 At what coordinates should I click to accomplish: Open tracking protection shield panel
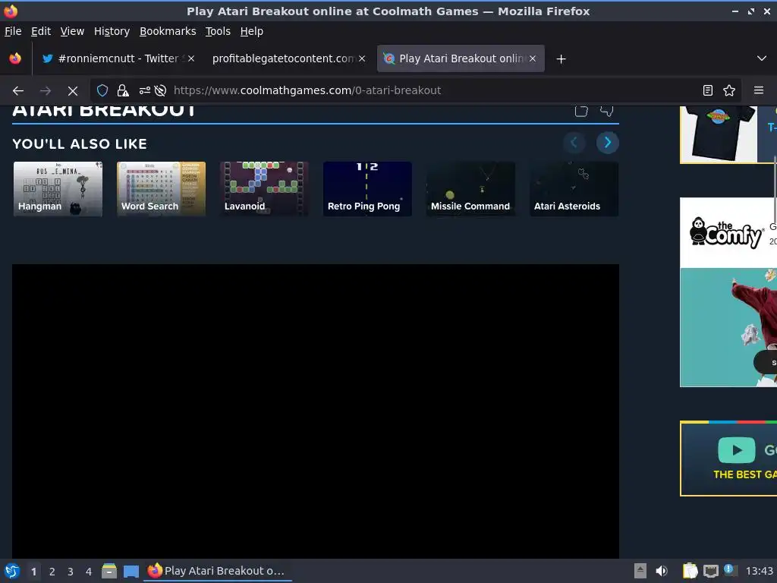[x=102, y=91]
